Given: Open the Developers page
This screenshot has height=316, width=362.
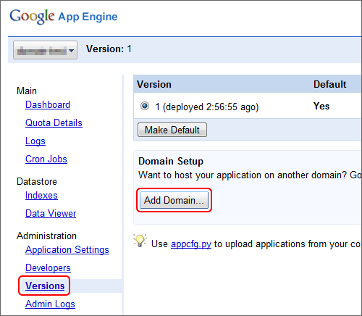Looking at the screenshot, I should click(x=48, y=268).
